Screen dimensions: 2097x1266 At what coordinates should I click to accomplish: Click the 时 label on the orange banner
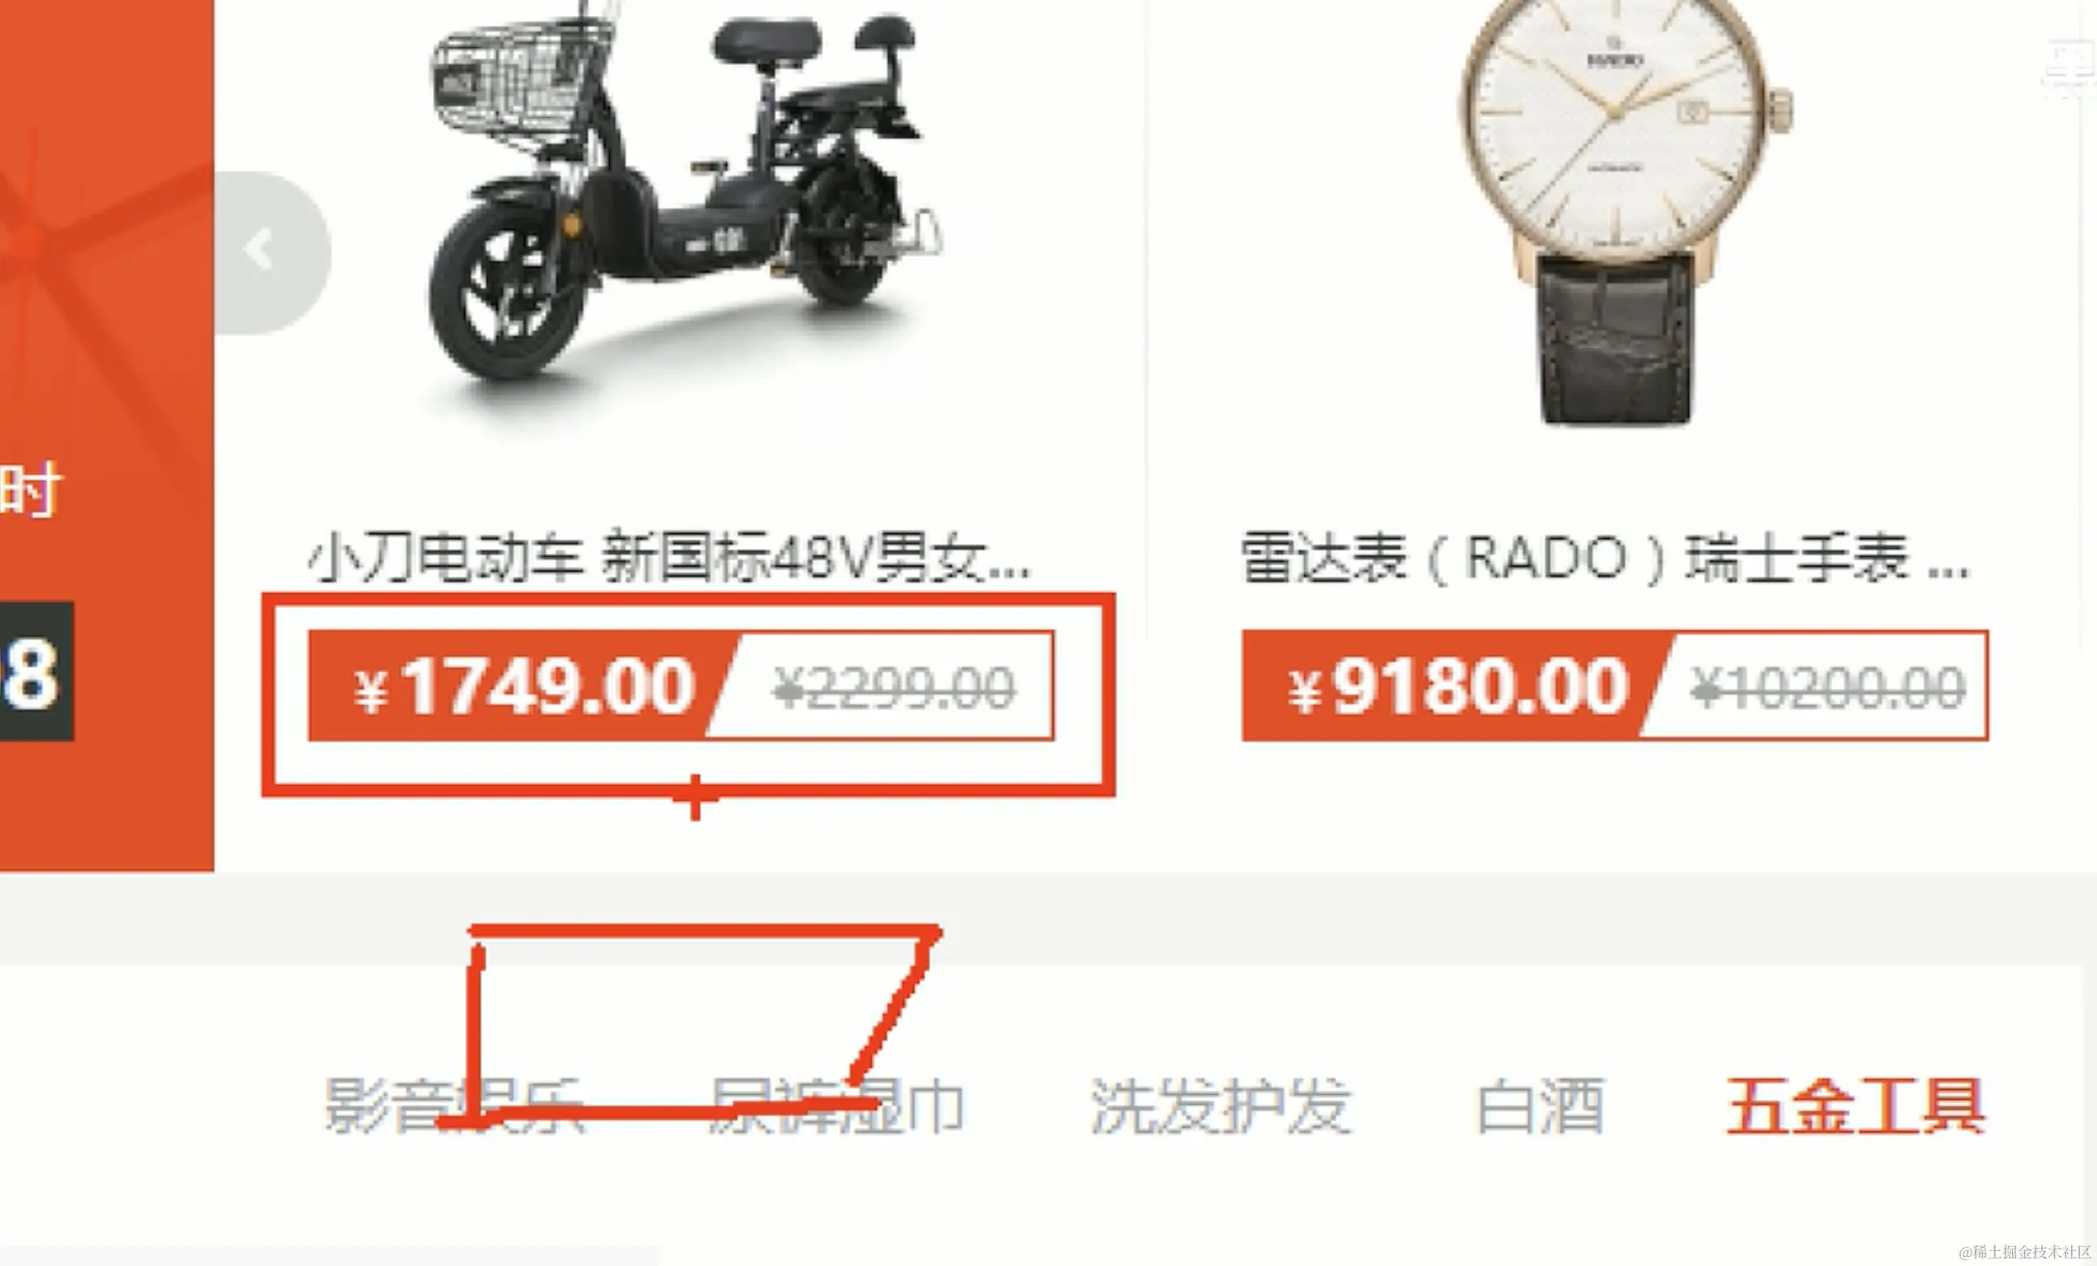pos(31,489)
